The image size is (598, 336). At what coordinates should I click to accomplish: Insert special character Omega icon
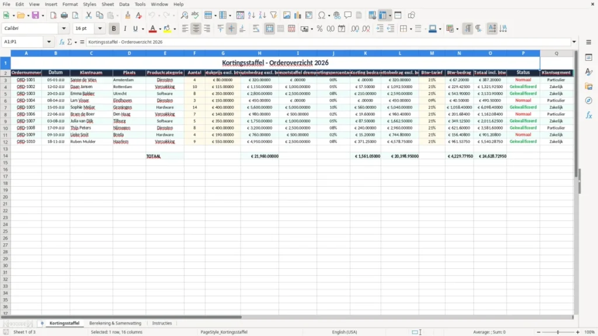(x=322, y=15)
